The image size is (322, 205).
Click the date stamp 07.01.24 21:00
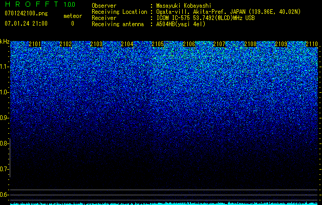(x=26, y=24)
